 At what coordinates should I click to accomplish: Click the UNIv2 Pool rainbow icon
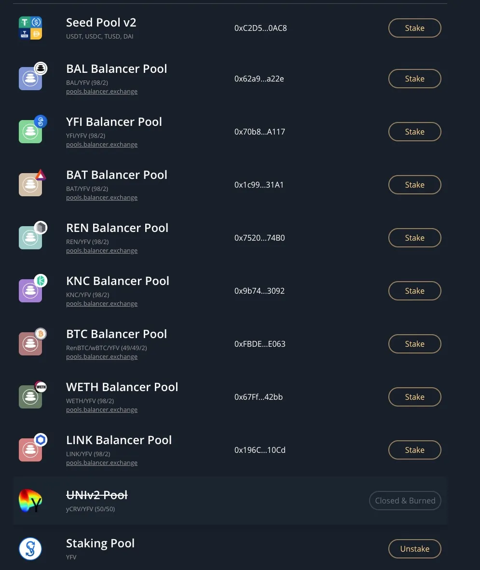tap(30, 501)
